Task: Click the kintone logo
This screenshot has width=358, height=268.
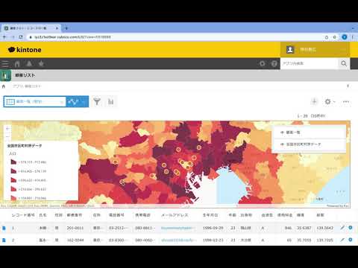Action: 25,50
